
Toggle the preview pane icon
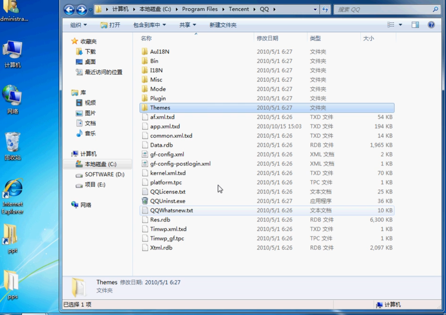click(415, 25)
